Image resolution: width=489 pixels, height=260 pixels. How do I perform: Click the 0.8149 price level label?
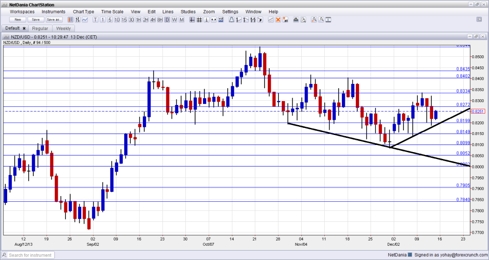pyautogui.click(x=463, y=132)
